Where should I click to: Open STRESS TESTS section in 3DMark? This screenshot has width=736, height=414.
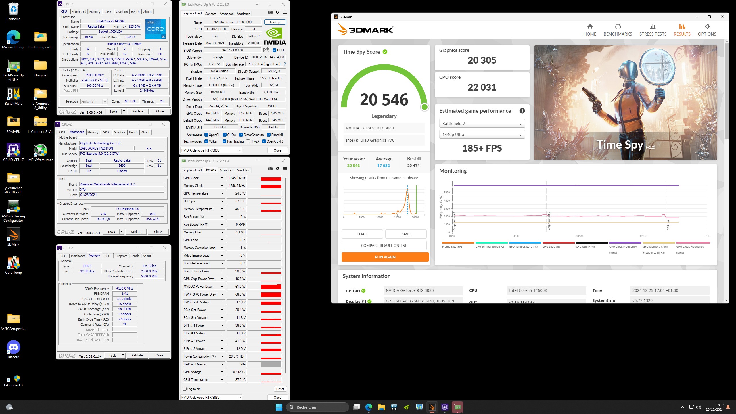(653, 30)
